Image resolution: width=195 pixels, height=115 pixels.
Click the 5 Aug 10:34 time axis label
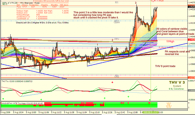tap(18, 113)
